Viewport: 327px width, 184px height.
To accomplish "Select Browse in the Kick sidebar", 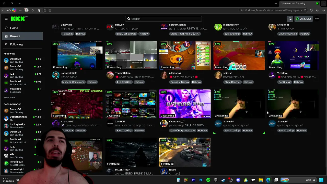I will pyautogui.click(x=22, y=36).
